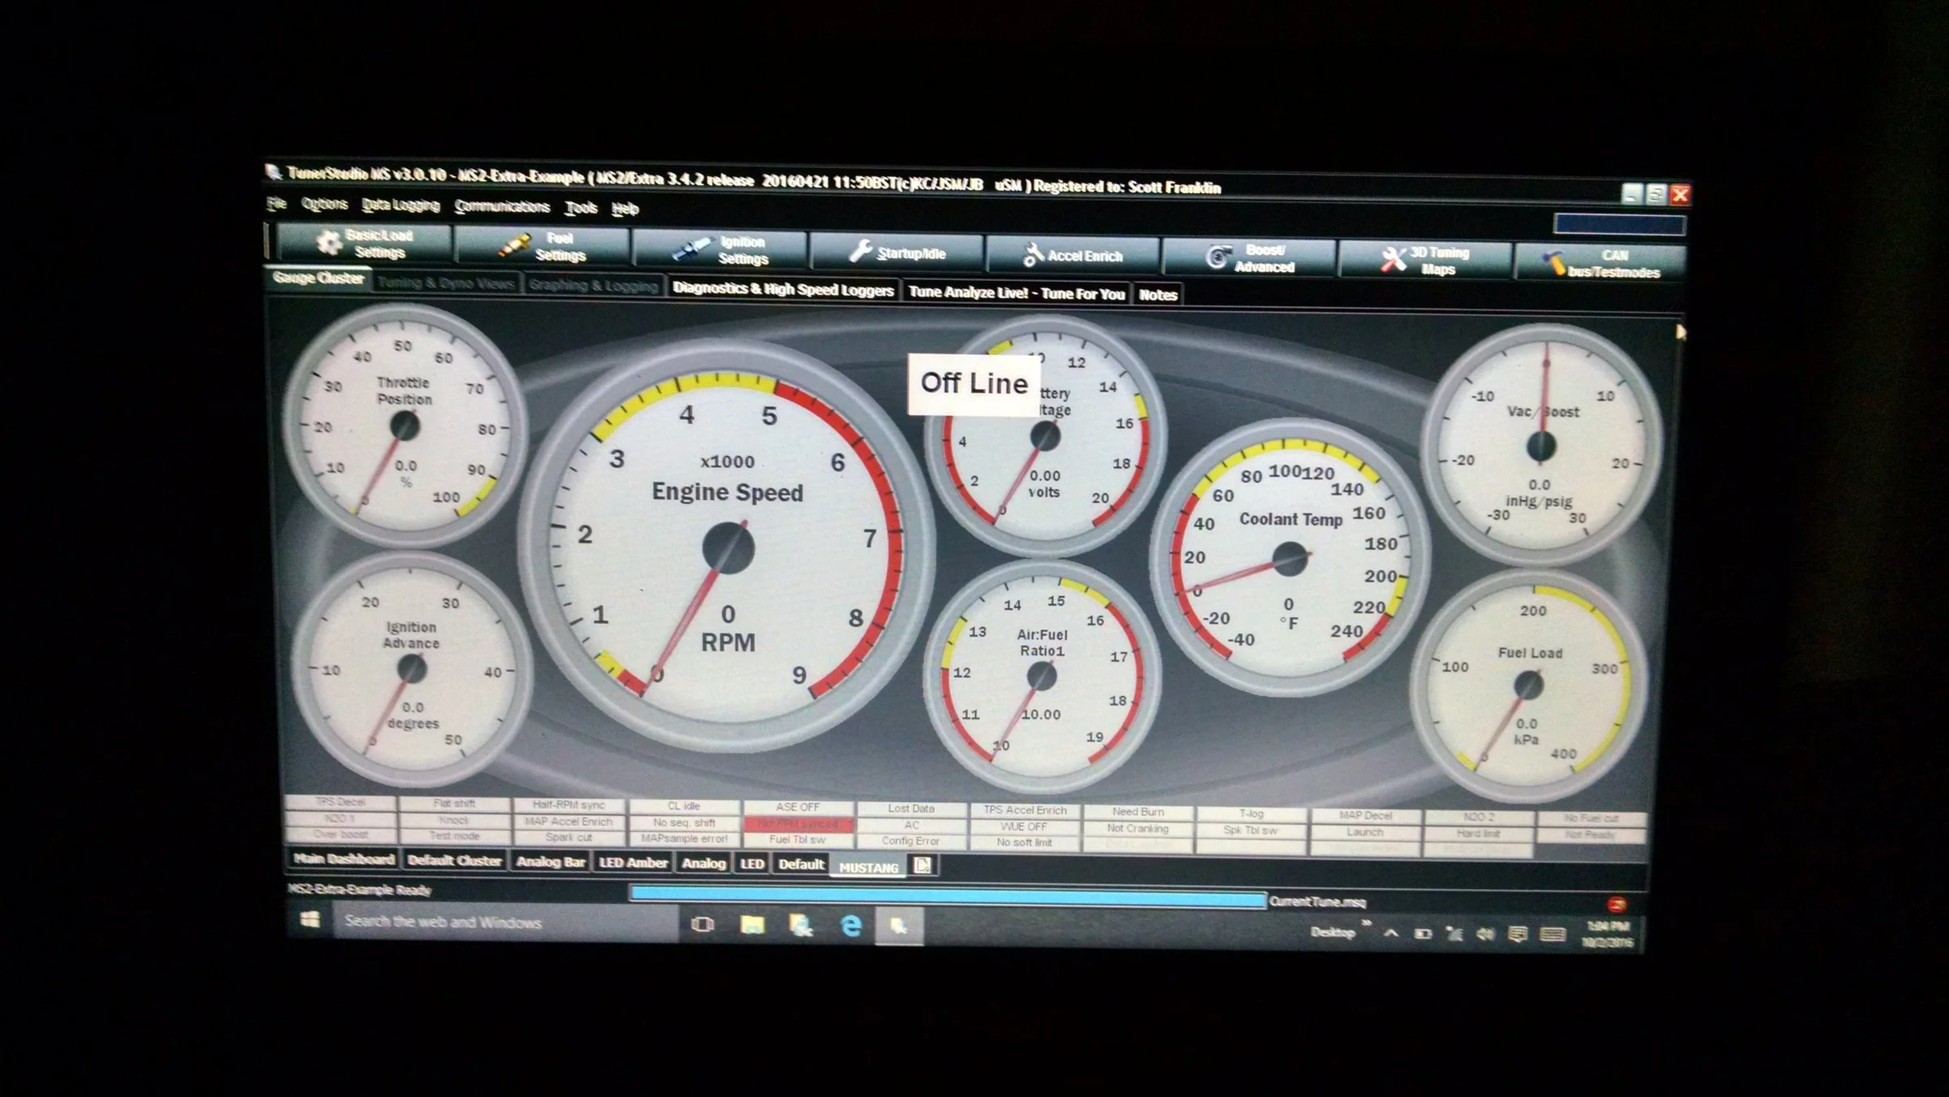Click the new dashboard page icon beside MUSTANG
This screenshot has width=1949, height=1097.
tap(923, 866)
